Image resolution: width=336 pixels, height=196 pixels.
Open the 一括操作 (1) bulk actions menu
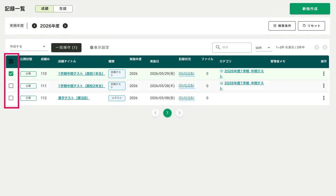[66, 48]
